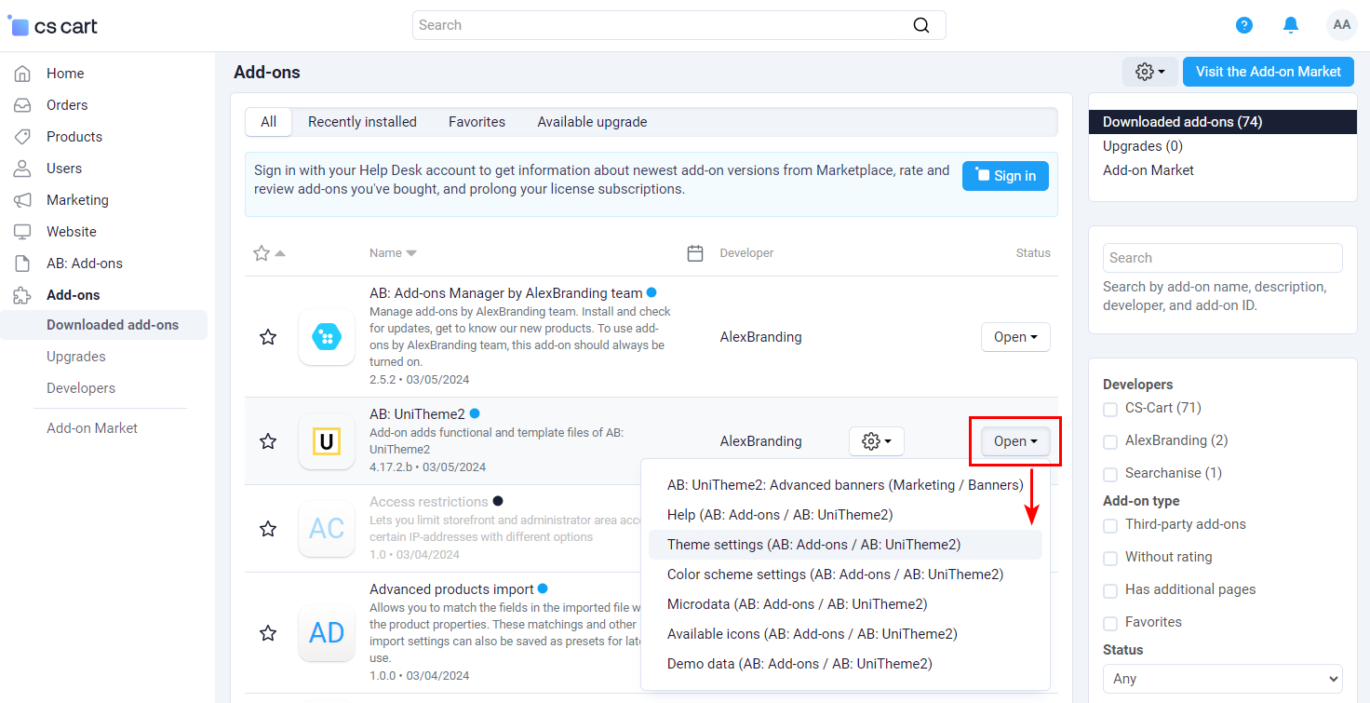The width and height of the screenshot is (1370, 703).
Task: Check the CS-Cart (71) developer filter
Action: [x=1109, y=409]
